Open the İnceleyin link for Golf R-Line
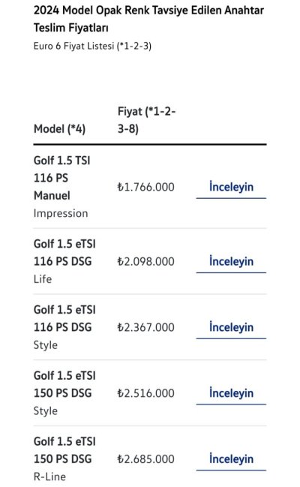Screen dimensions: 300x487 tap(231, 459)
